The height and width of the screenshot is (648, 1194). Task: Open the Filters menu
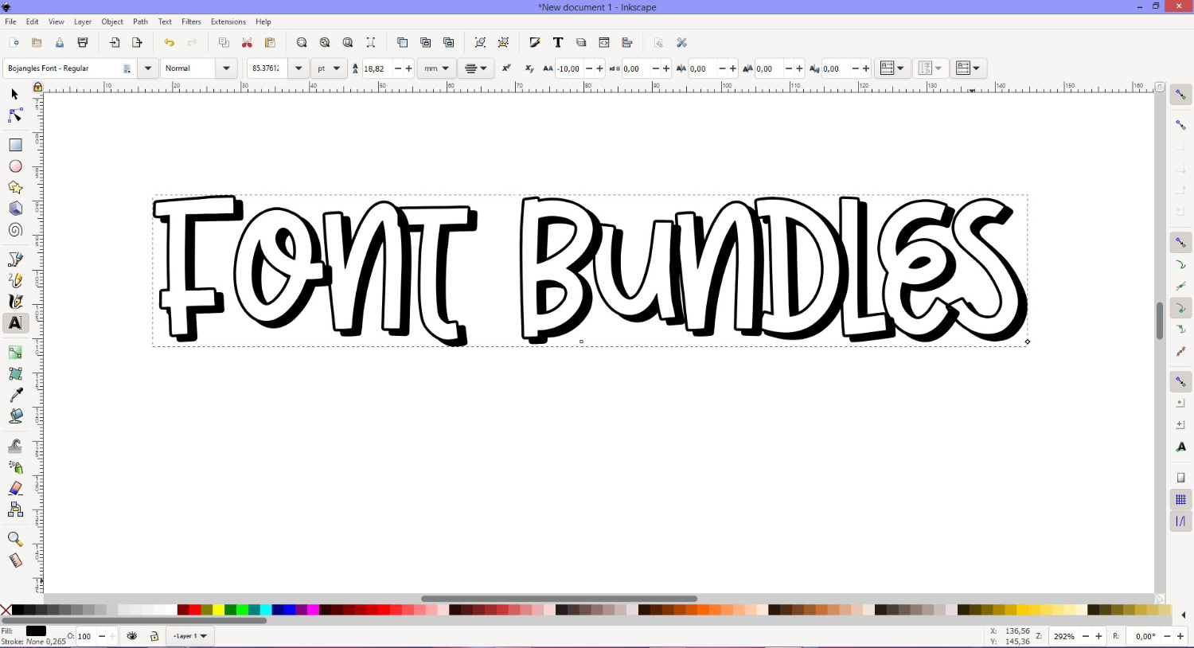191,21
